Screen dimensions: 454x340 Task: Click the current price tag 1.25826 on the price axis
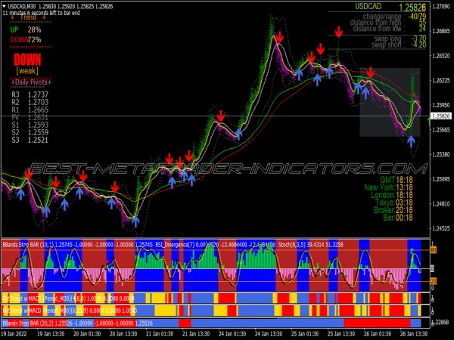[441, 116]
